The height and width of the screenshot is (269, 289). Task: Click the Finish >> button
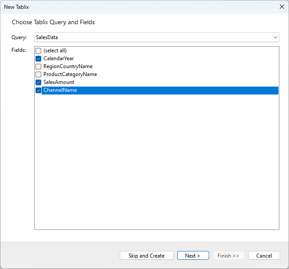click(228, 255)
